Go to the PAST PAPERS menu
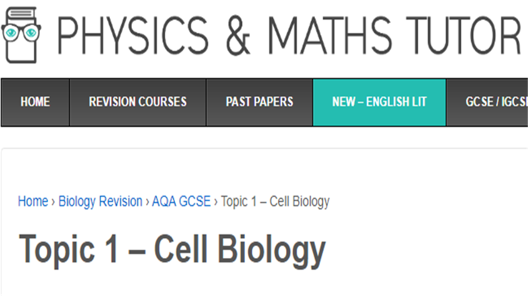528x296 pixels. point(259,102)
